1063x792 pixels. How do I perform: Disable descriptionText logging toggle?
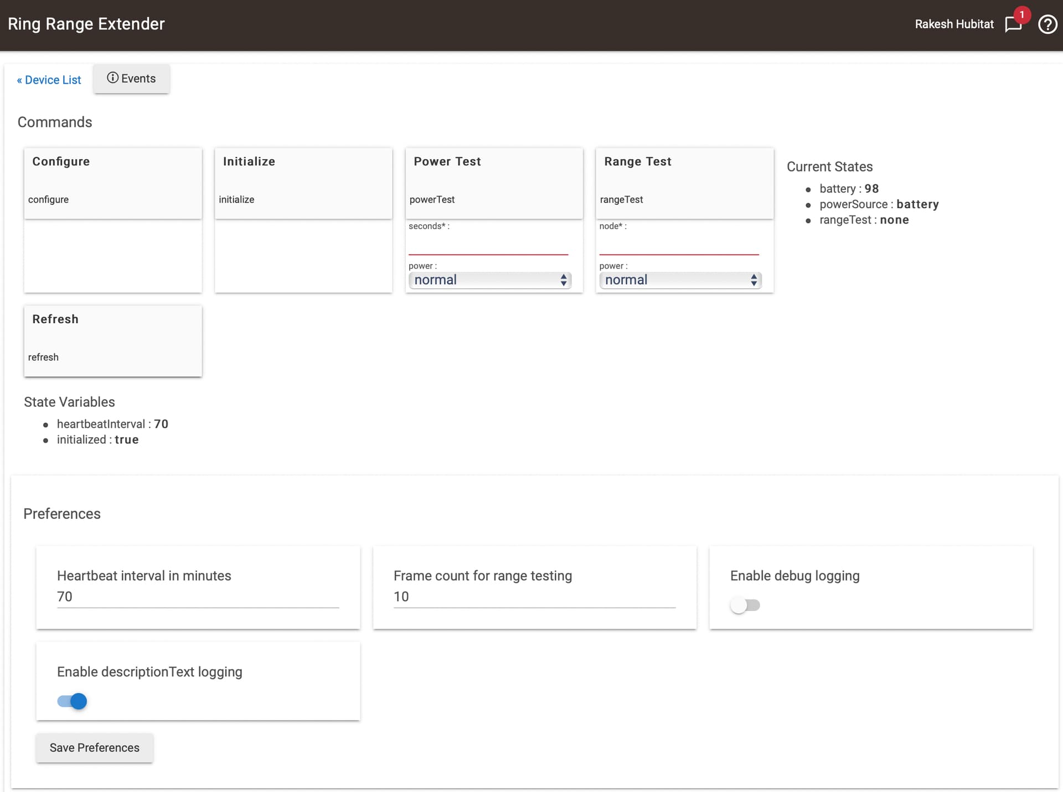click(x=72, y=701)
